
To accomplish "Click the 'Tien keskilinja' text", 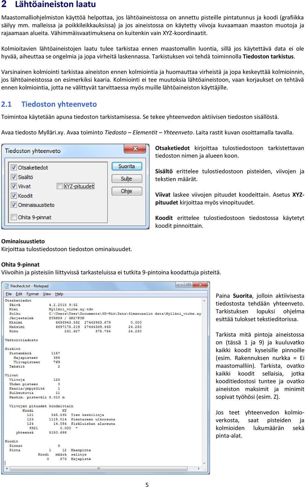I will click(x=88, y=415).
